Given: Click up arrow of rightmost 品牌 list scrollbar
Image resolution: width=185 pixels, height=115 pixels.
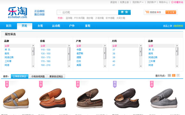Looking at the screenshot, I should [177, 46].
